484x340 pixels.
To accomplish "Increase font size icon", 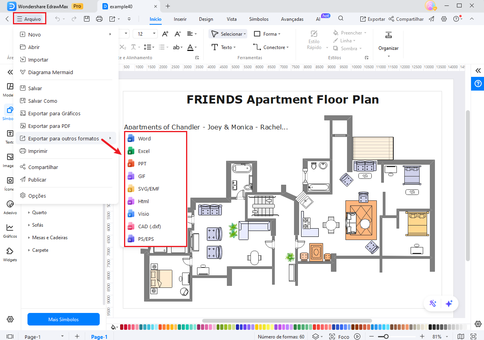I will tap(165, 34).
